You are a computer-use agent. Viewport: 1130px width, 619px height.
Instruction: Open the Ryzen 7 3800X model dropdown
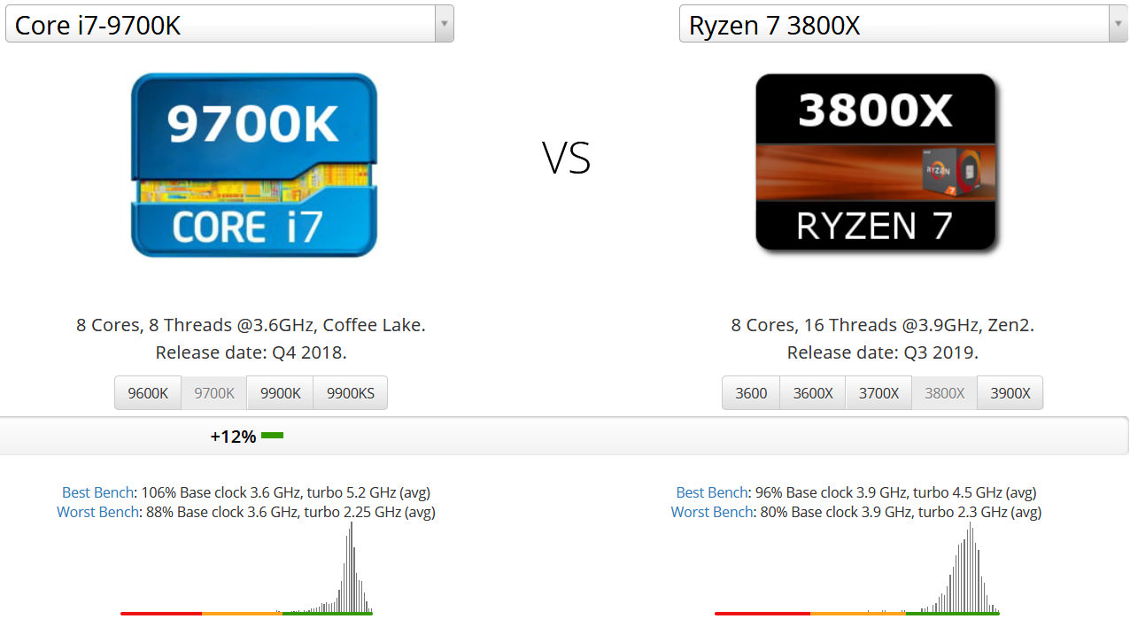[x=1118, y=23]
